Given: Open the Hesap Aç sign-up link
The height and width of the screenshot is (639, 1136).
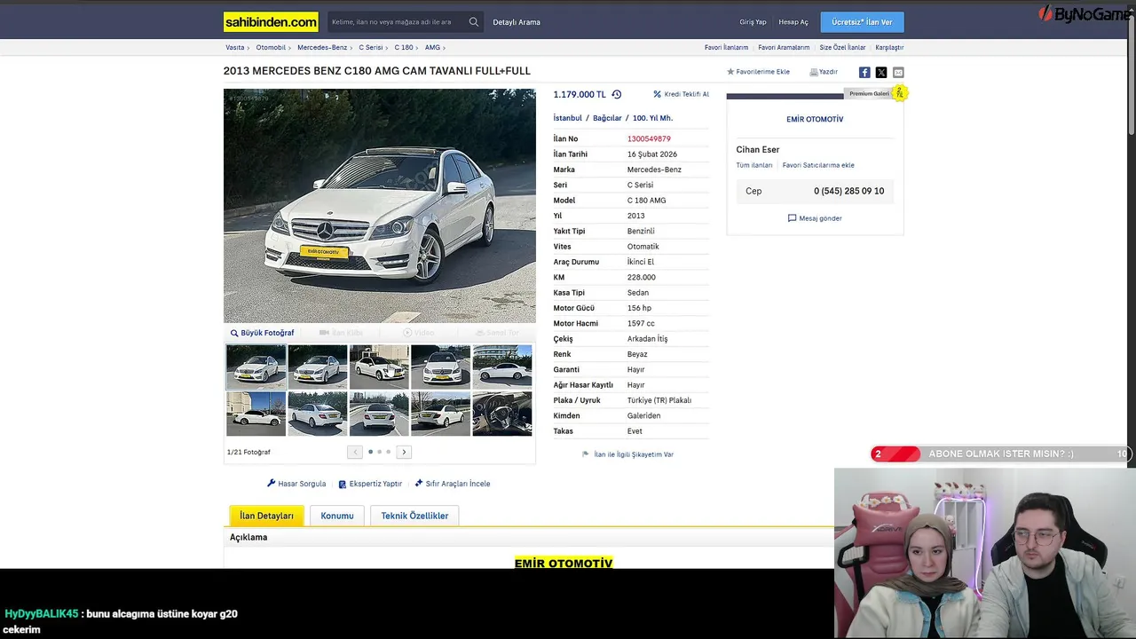Looking at the screenshot, I should (x=793, y=22).
